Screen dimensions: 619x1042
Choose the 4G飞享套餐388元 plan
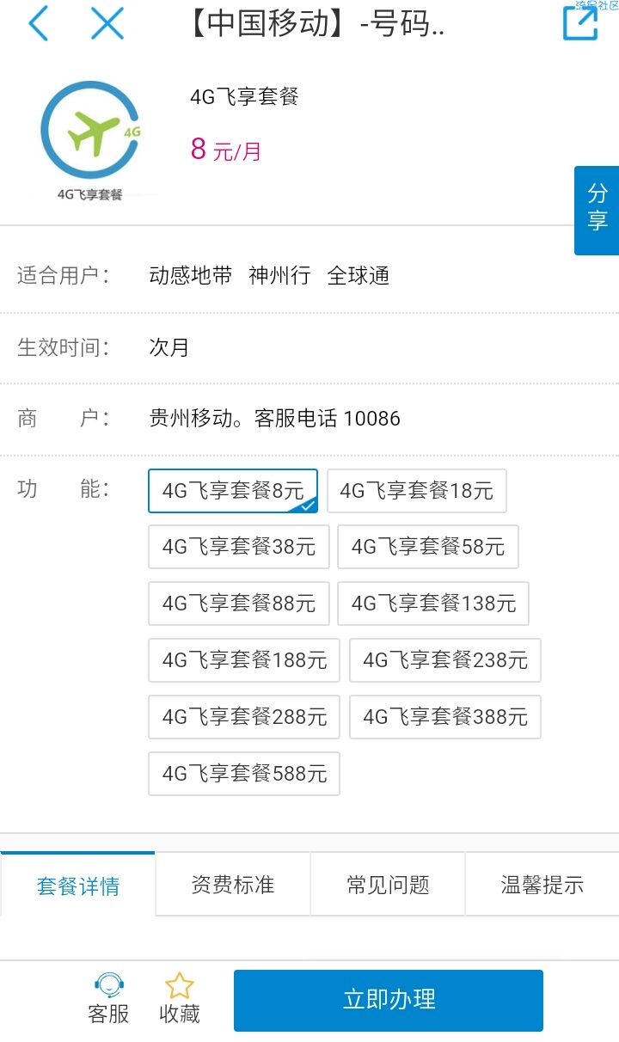pos(445,717)
